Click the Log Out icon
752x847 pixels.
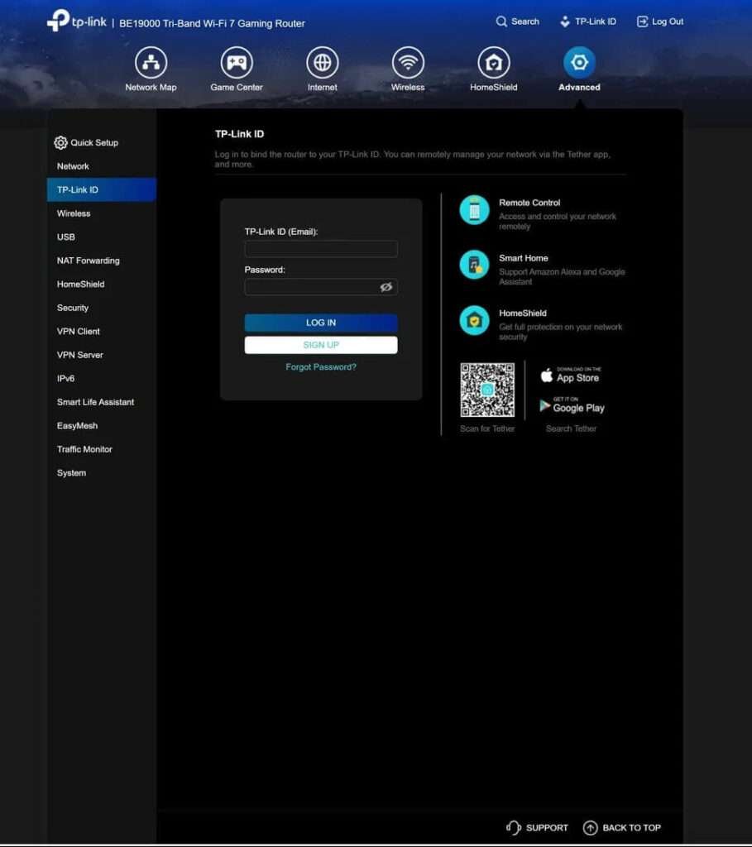[642, 22]
